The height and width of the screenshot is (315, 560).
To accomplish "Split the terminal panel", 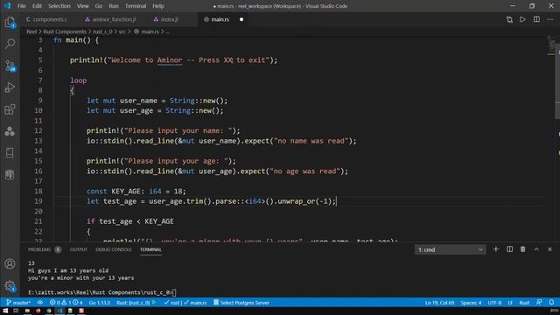I will [x=509, y=249].
